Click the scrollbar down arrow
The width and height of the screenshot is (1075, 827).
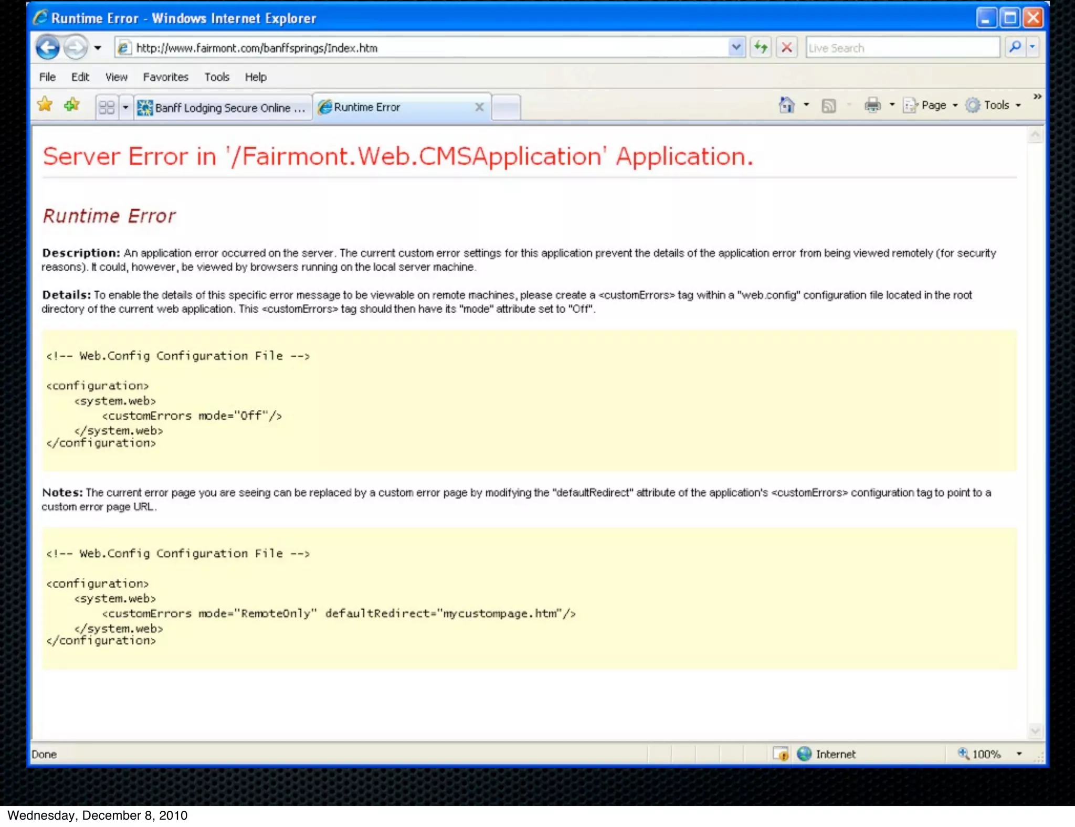[1035, 731]
